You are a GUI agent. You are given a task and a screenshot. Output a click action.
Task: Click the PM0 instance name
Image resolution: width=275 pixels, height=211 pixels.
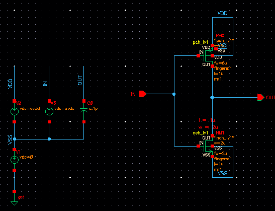tap(220, 35)
